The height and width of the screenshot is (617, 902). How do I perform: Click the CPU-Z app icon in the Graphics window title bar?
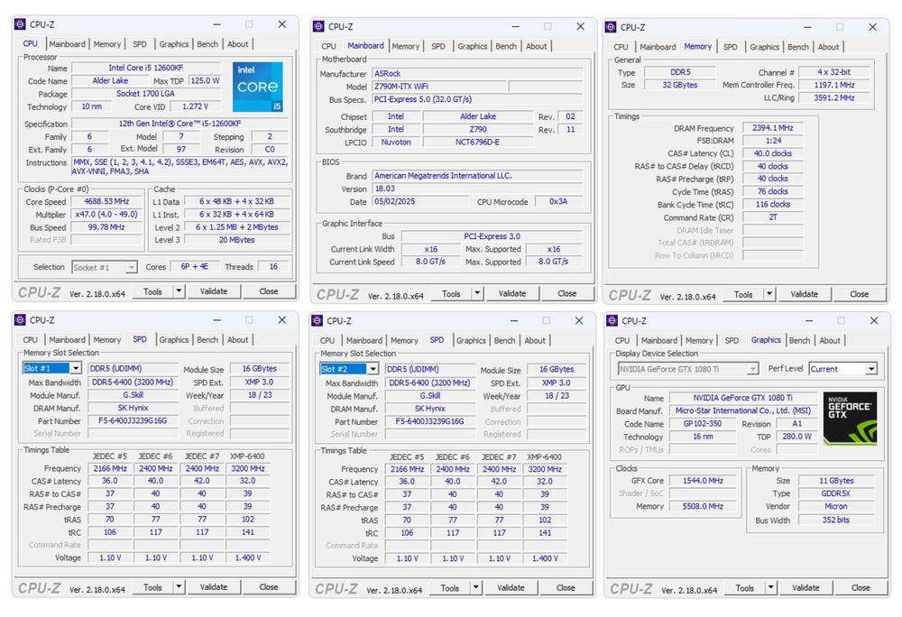(x=612, y=320)
